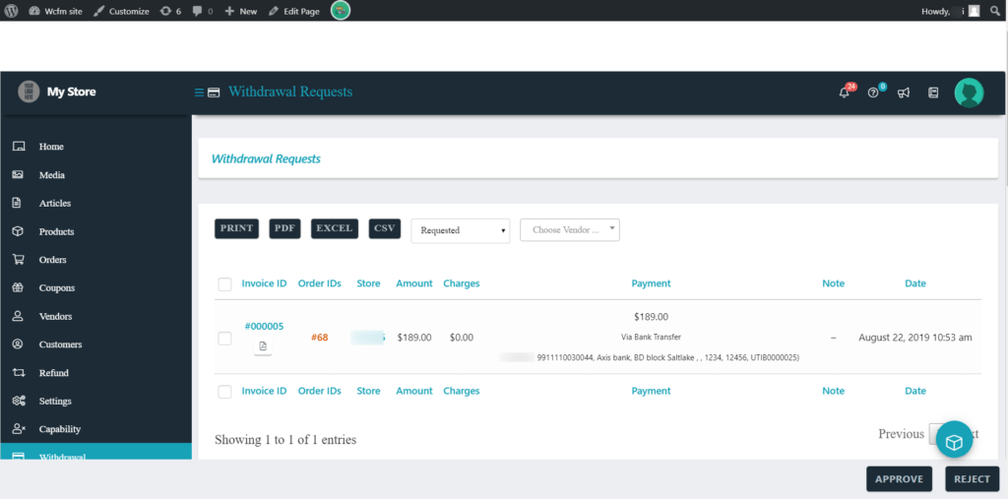1008x499 pixels.
Task: Click the PRINT button
Action: click(x=236, y=229)
